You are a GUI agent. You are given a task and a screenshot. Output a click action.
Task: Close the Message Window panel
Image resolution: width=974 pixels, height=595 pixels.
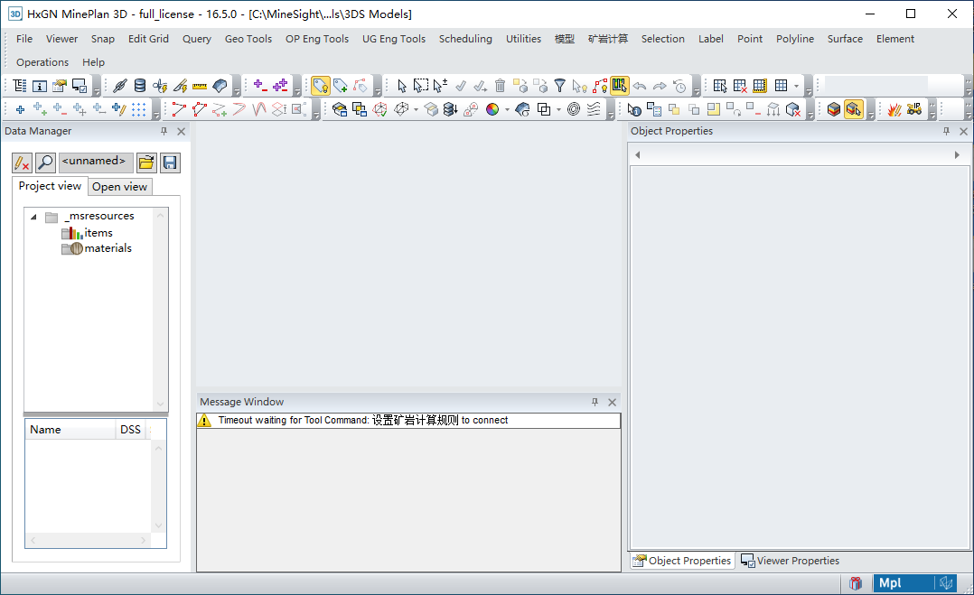(x=612, y=402)
